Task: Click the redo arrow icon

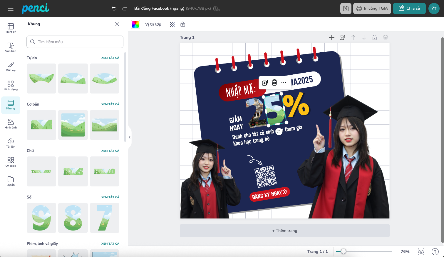Action: click(x=125, y=9)
